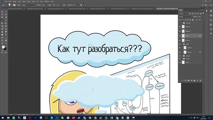Add a layer style with fx button
The image size is (213, 120).
(185, 81)
